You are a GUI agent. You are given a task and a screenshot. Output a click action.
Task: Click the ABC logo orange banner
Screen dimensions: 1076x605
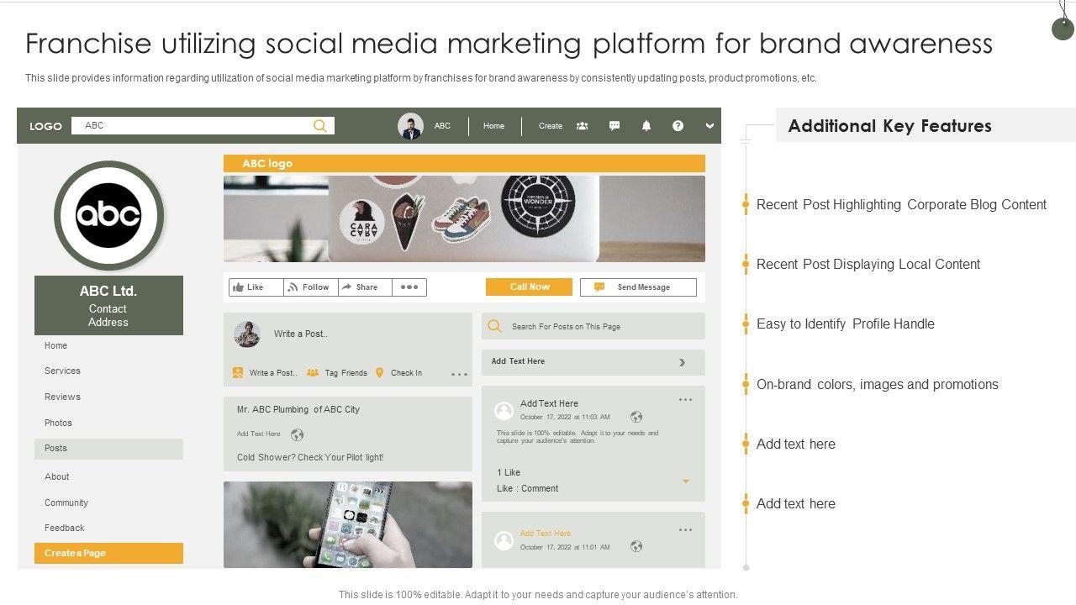[464, 164]
